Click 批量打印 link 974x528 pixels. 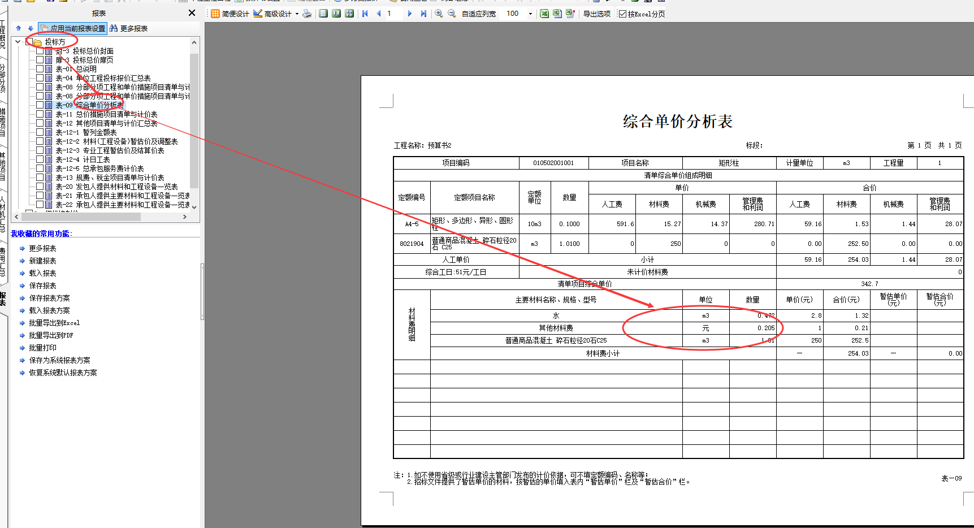click(42, 348)
